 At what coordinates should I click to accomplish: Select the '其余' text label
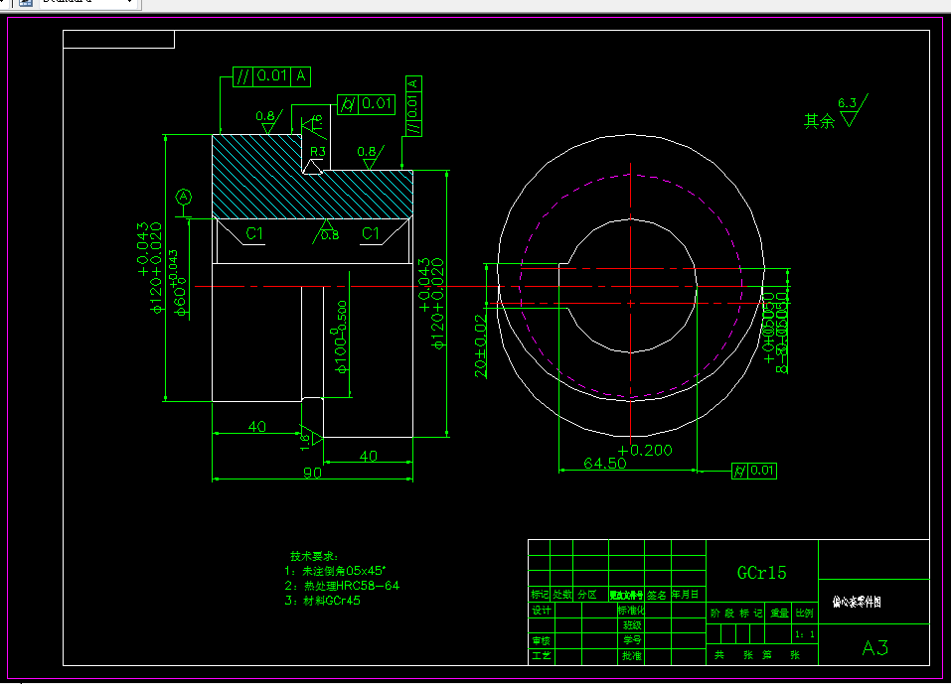coord(820,121)
